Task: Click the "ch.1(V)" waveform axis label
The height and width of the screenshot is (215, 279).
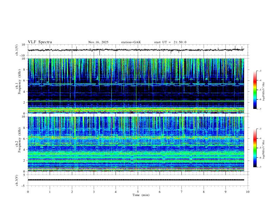Action: click(x=17, y=50)
